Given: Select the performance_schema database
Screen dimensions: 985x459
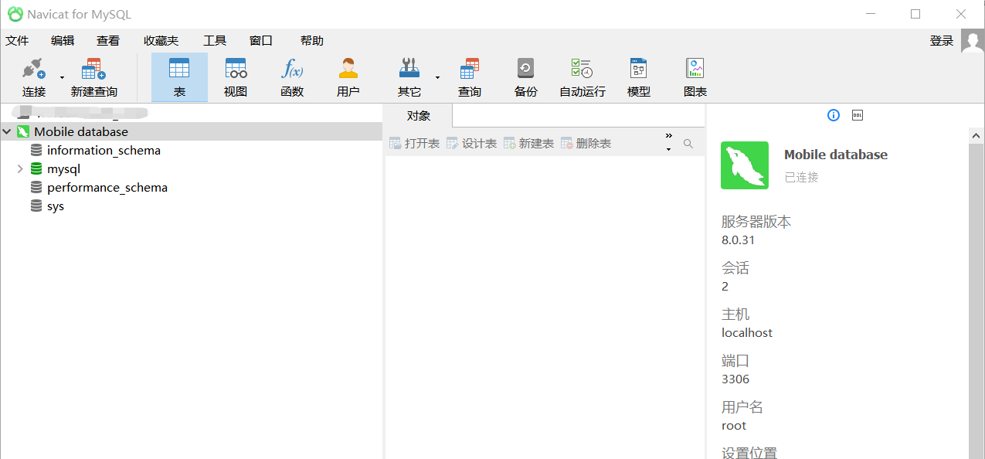Looking at the screenshot, I should pyautogui.click(x=107, y=188).
